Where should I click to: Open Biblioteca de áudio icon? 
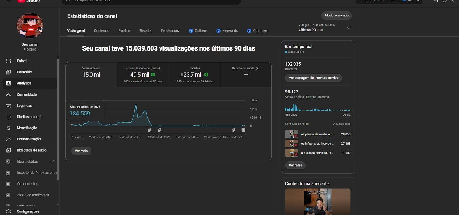click(9, 150)
